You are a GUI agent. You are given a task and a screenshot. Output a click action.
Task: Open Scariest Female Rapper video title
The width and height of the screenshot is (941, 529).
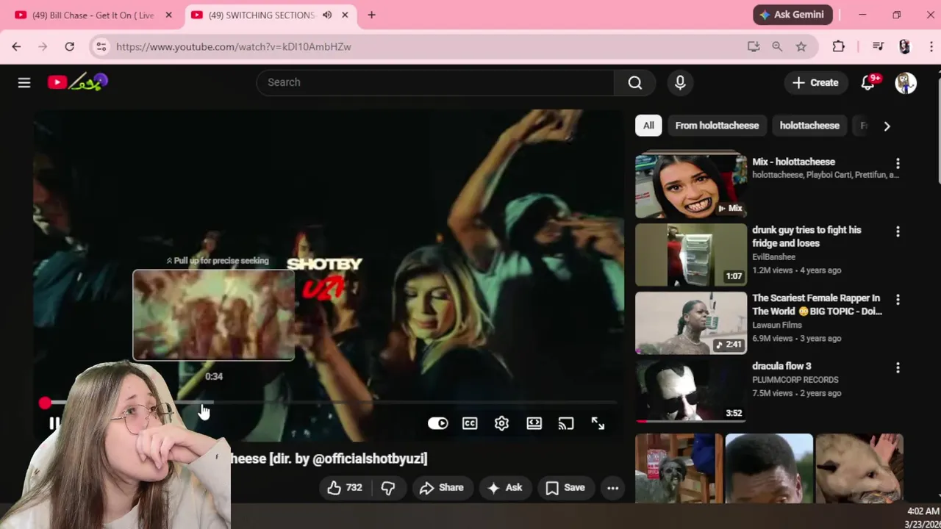[817, 305]
